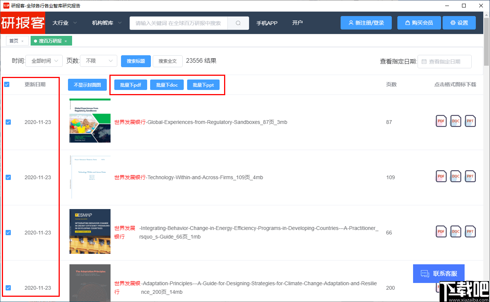This screenshot has height=302, width=490.
Task: Click the 批量下pdf button
Action: pyautogui.click(x=131, y=85)
